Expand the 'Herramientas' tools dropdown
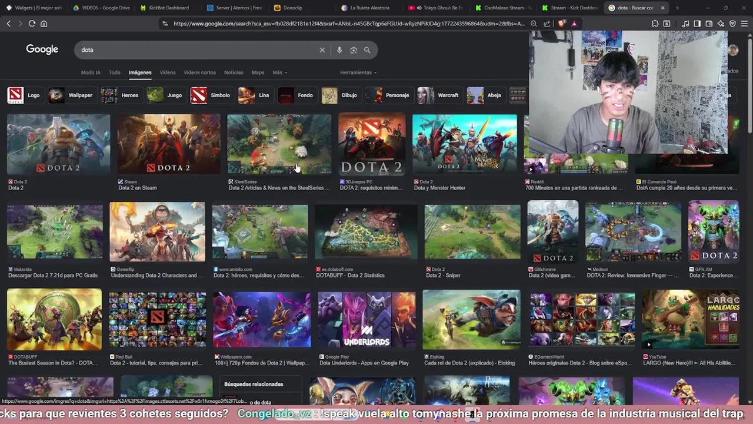The height and width of the screenshot is (424, 753). click(358, 72)
